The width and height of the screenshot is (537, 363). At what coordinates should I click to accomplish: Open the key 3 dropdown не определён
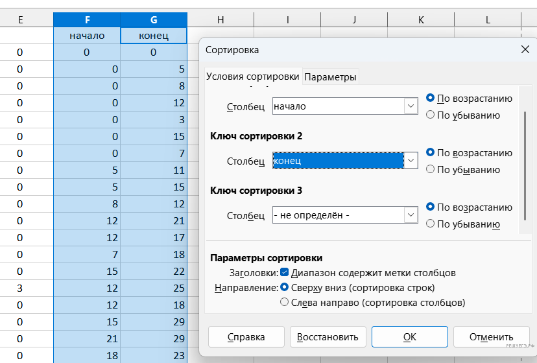(x=411, y=215)
